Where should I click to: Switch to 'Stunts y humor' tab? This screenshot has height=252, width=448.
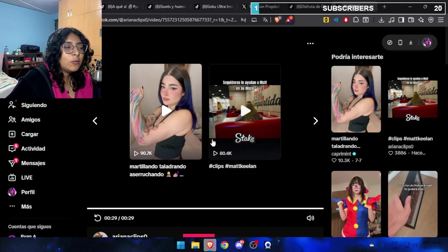168,7
